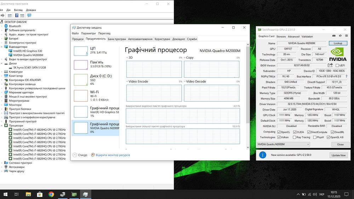Open the Copy graph engine dropdown

pyautogui.click(x=185, y=58)
